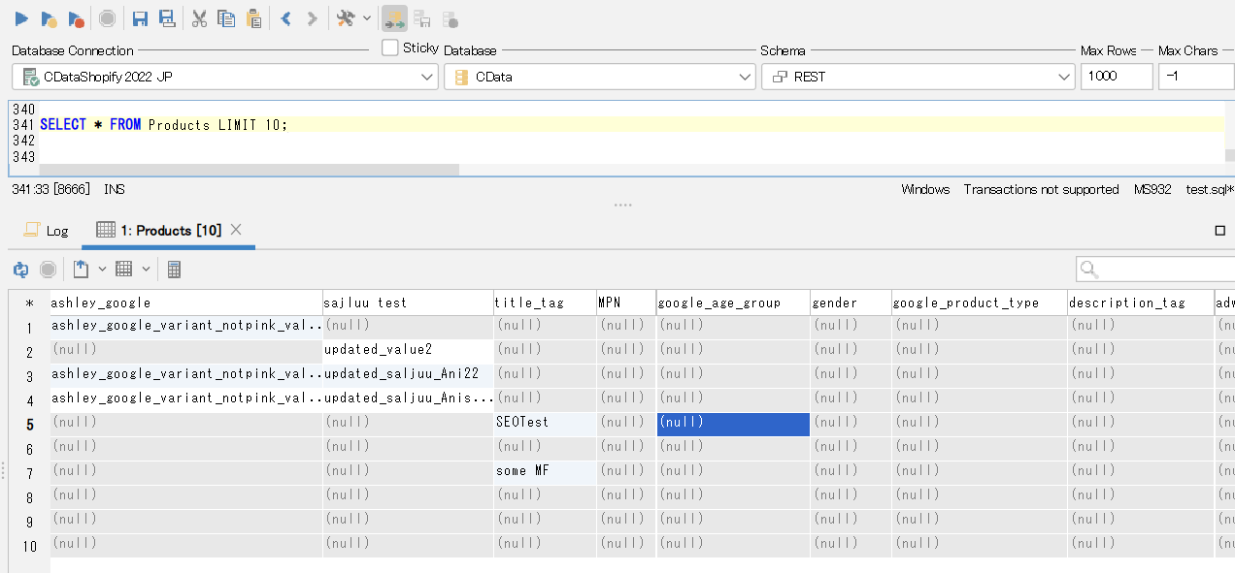
Task: Click the editor's horizontal scrollbar
Action: click(x=249, y=170)
